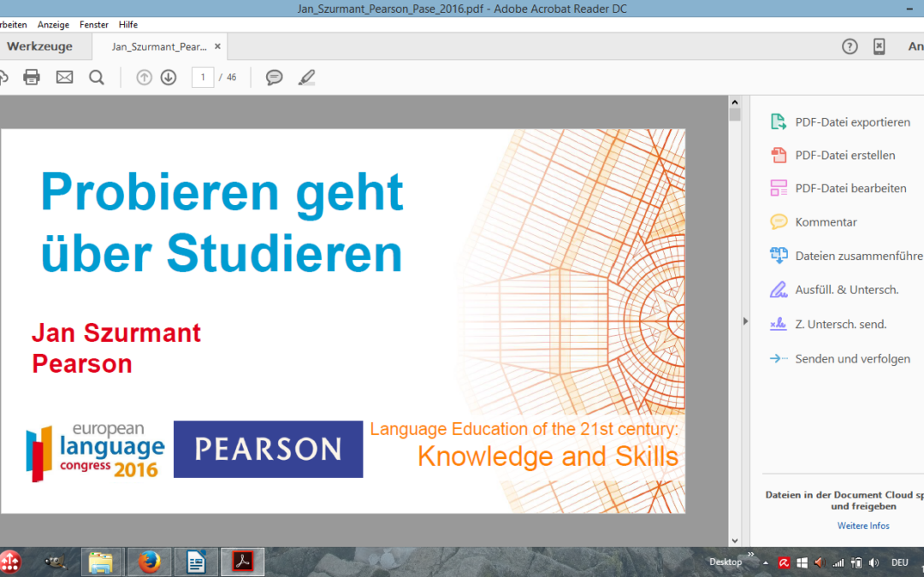Click the DEU language indicator
This screenshot has width=924, height=577.
[x=899, y=562]
